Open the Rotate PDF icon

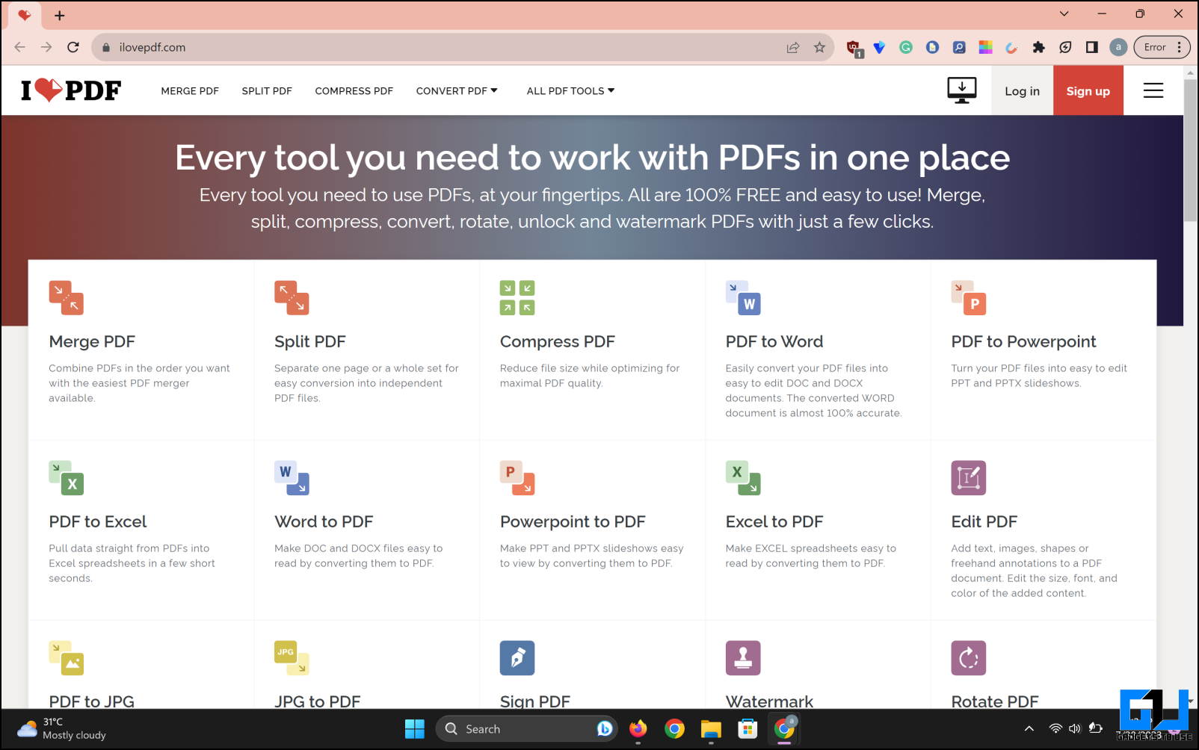pos(969,658)
